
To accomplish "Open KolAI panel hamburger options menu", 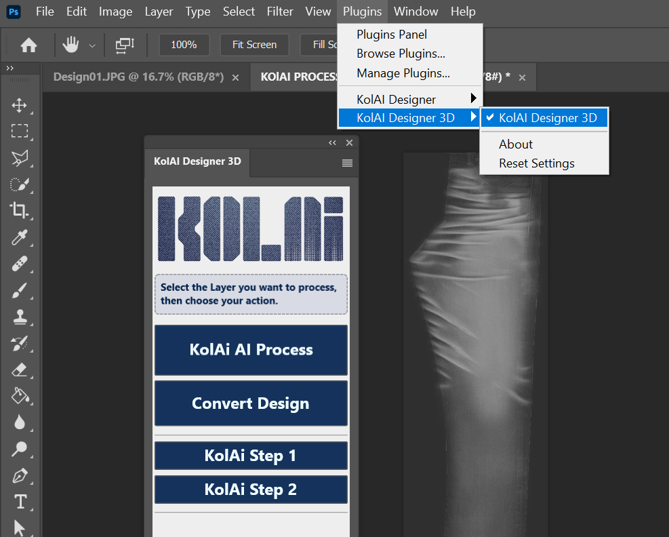I will [x=347, y=163].
